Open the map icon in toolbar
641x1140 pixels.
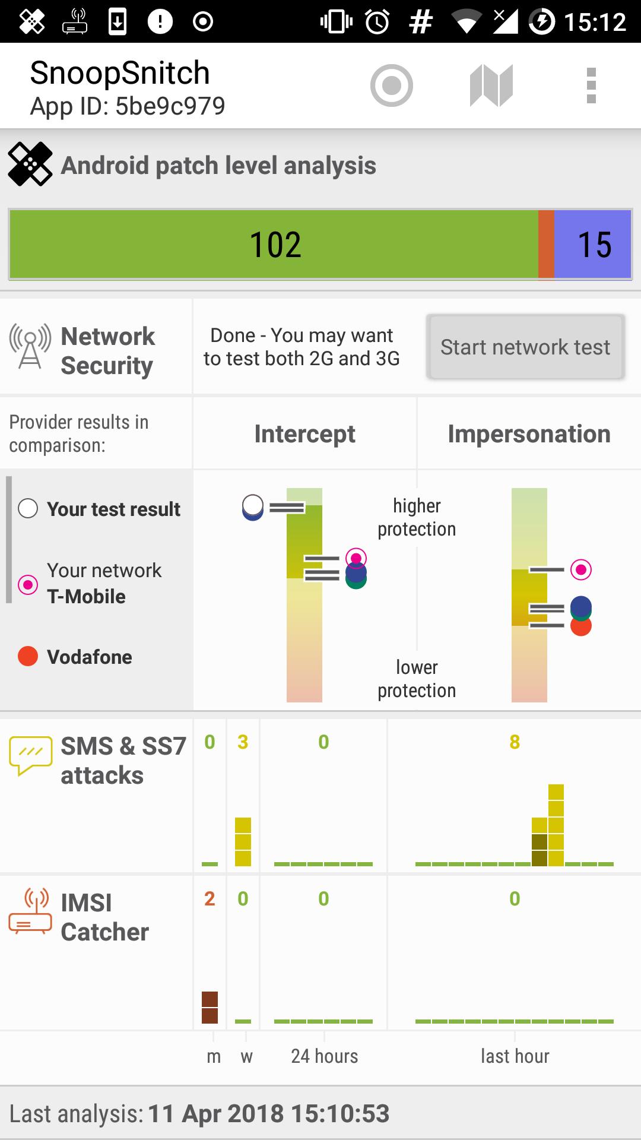pyautogui.click(x=491, y=86)
